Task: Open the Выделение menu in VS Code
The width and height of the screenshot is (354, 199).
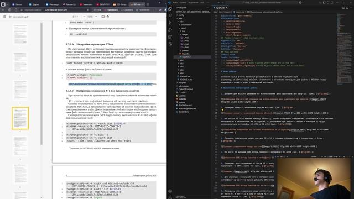Action: (x=193, y=2)
